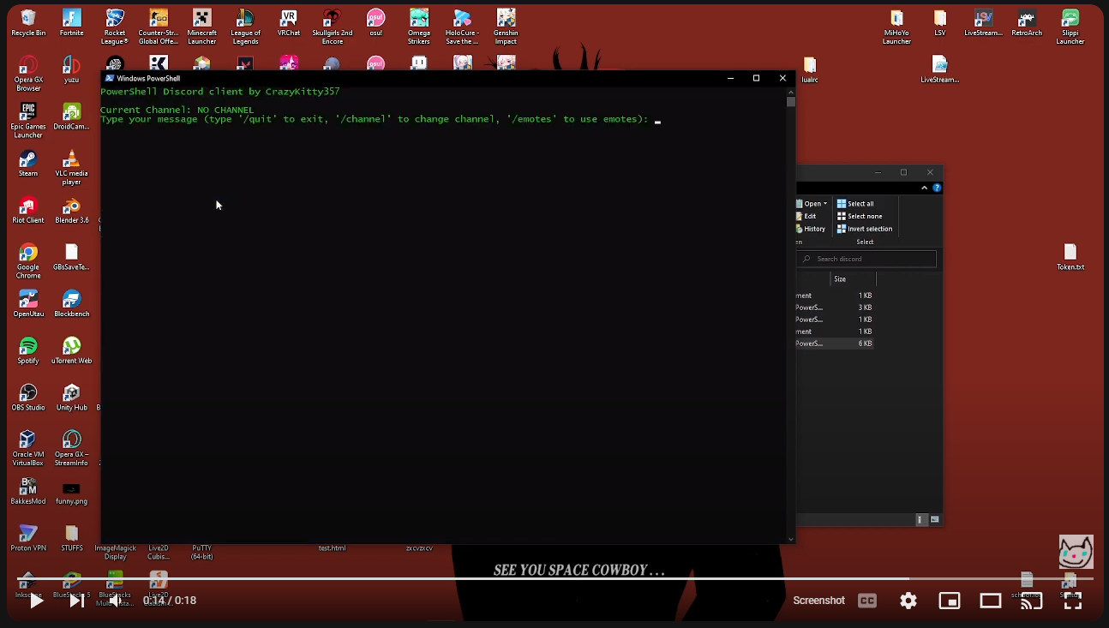The image size is (1109, 628).
Task: Click the PowerShell vertical scrollbar thumb
Action: (x=791, y=102)
